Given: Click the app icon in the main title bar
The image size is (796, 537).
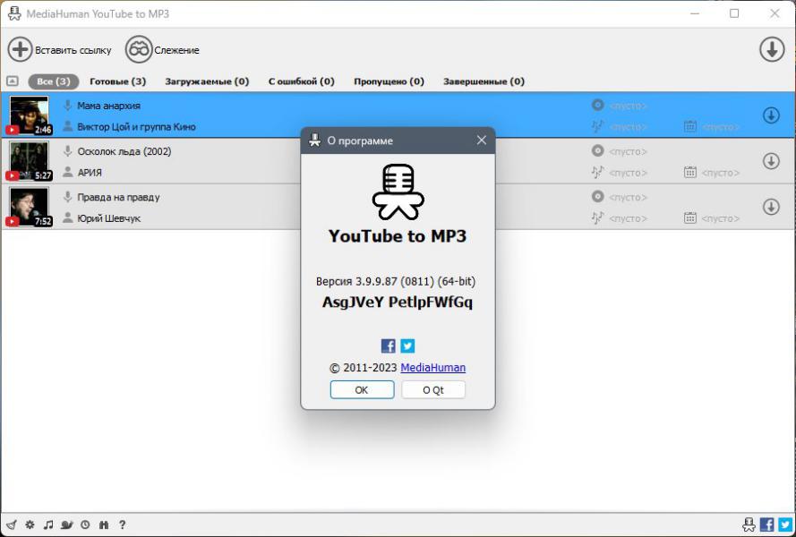Looking at the screenshot, I should coord(14,13).
